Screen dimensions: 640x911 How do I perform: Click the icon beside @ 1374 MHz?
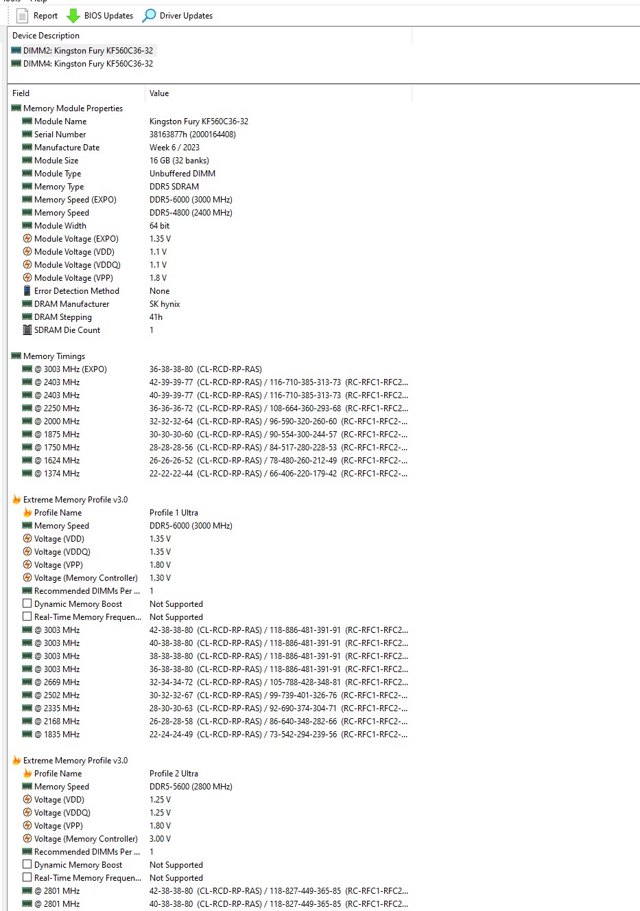pyautogui.click(x=27, y=473)
